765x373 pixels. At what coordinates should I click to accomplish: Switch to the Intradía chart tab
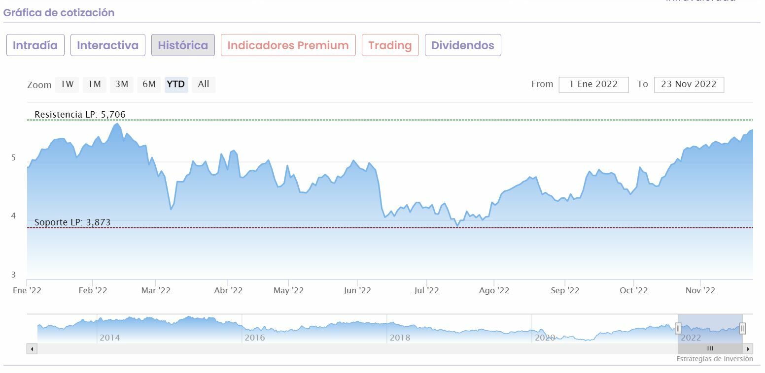[35, 45]
